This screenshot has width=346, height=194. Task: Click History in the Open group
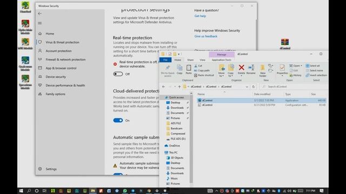click(296, 75)
